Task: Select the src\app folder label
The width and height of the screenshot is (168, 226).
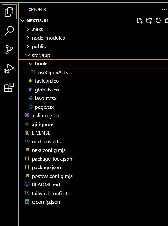Action: point(41,55)
